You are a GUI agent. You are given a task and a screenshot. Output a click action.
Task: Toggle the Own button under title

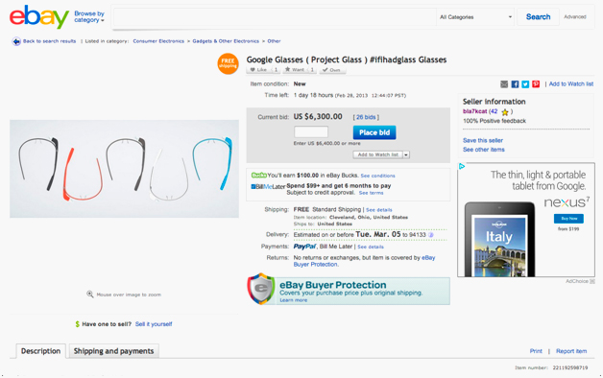click(332, 69)
